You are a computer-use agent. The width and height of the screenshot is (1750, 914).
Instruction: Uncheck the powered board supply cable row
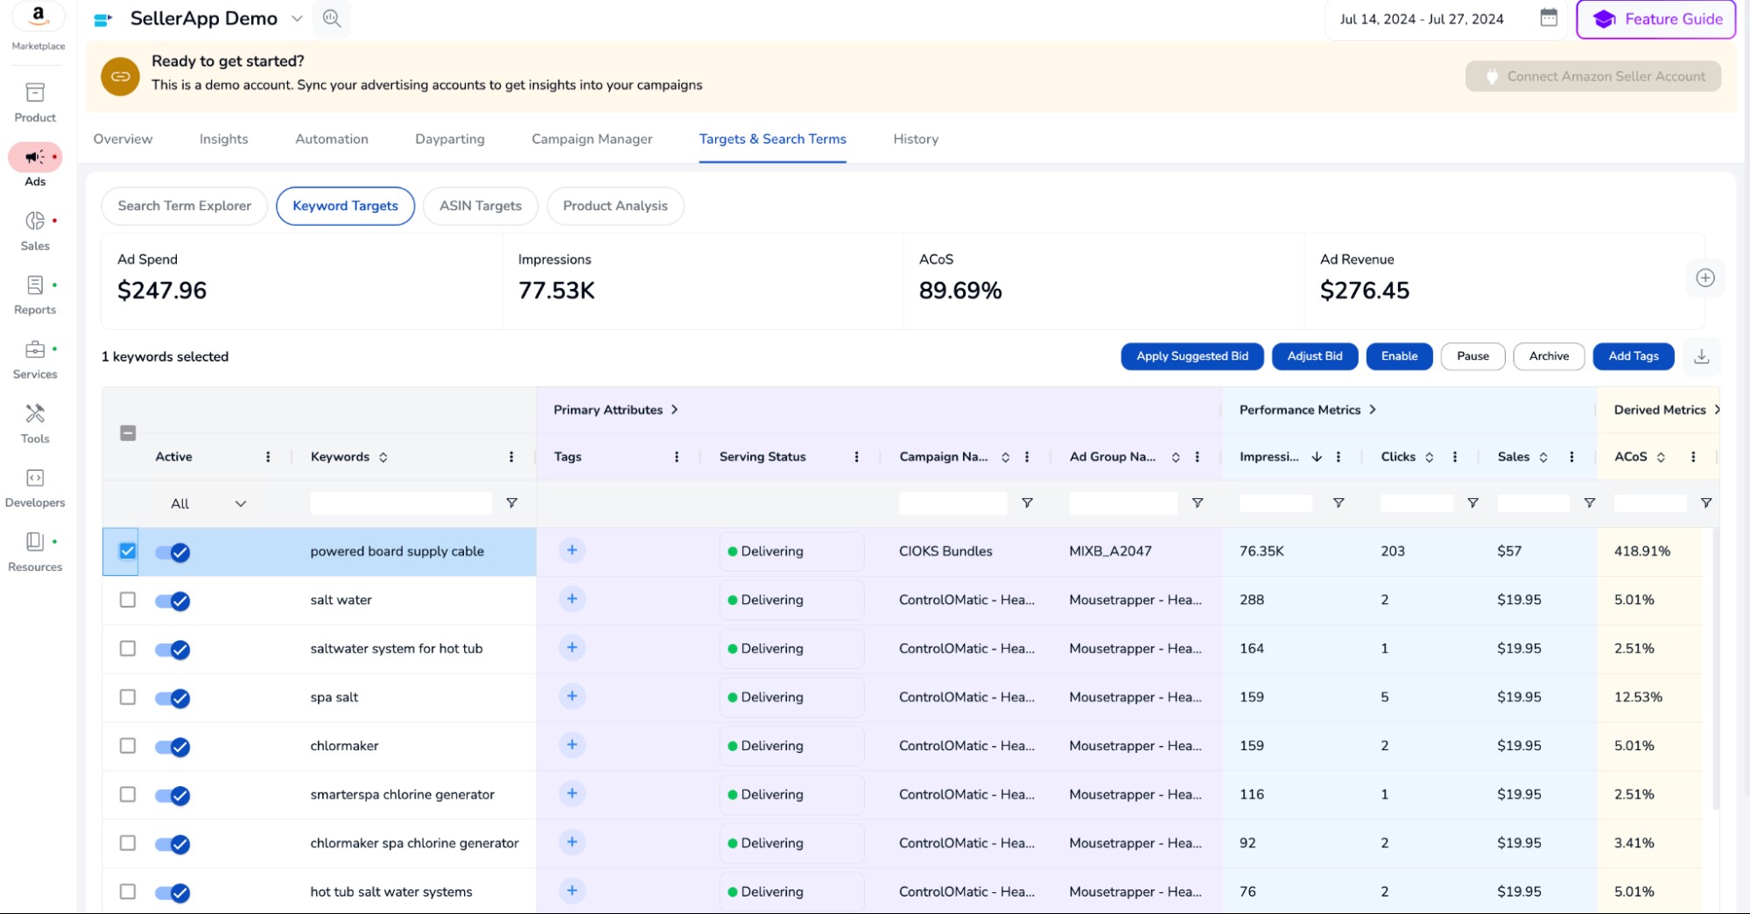128,552
